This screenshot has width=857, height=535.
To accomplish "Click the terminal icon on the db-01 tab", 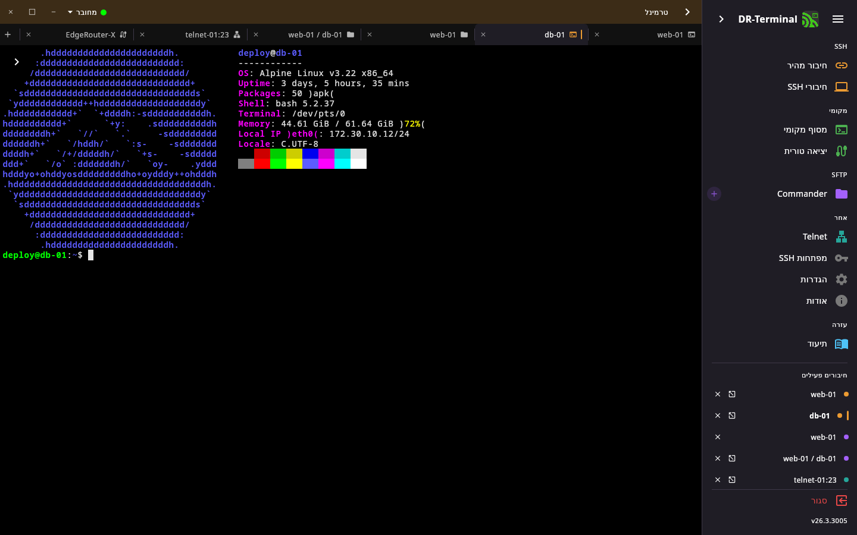I will [573, 34].
